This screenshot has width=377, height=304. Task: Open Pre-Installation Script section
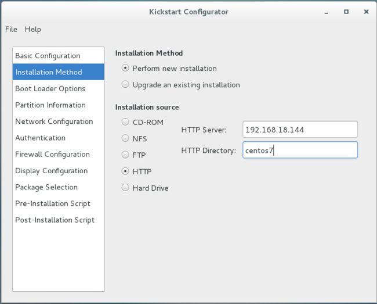point(59,203)
